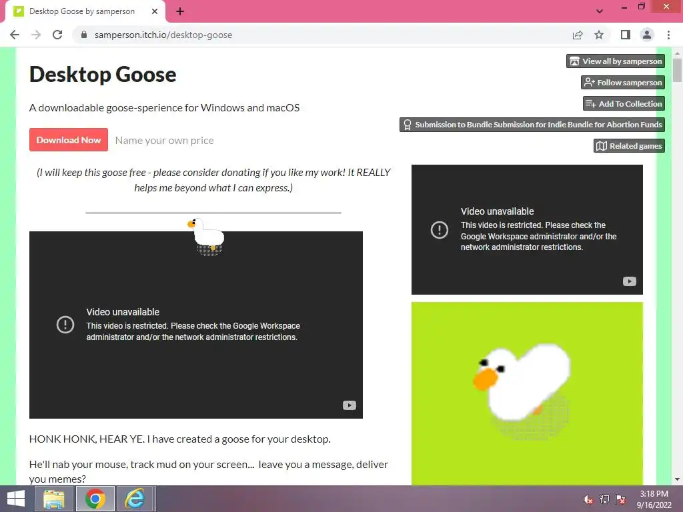Image resolution: width=683 pixels, height=512 pixels.
Task: Open a new browser tab
Action: [180, 11]
